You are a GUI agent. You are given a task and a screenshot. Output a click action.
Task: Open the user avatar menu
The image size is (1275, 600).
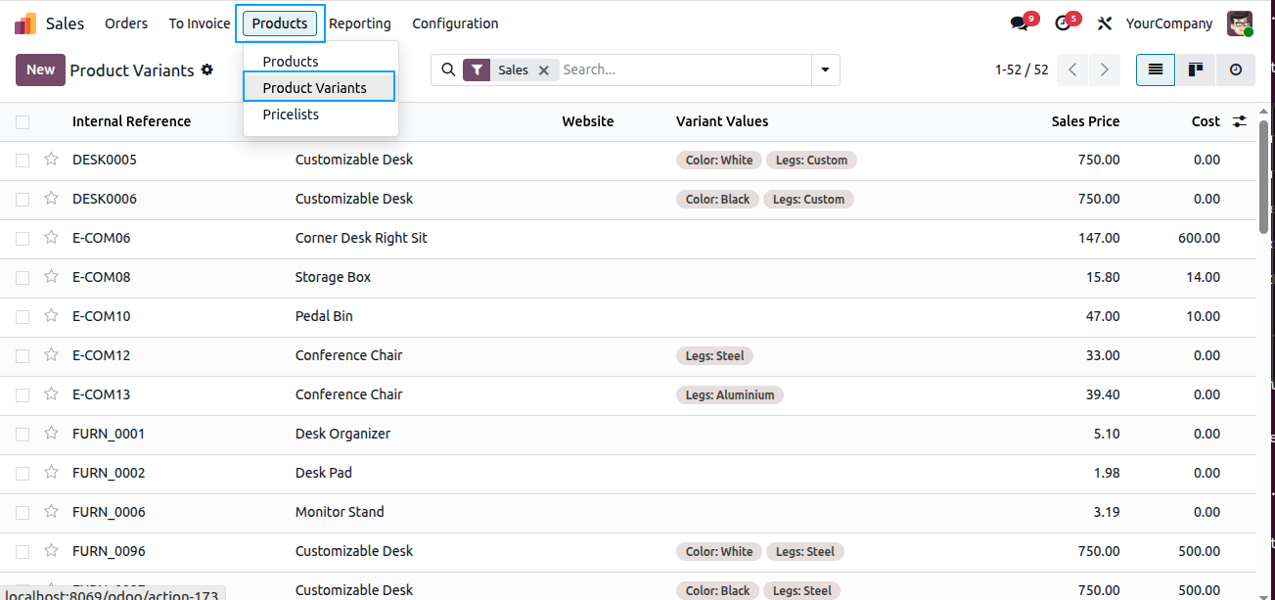[x=1240, y=23]
